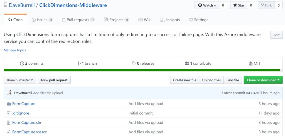Click the Manage topics link
The width and height of the screenshot is (285, 136).
point(15,50)
